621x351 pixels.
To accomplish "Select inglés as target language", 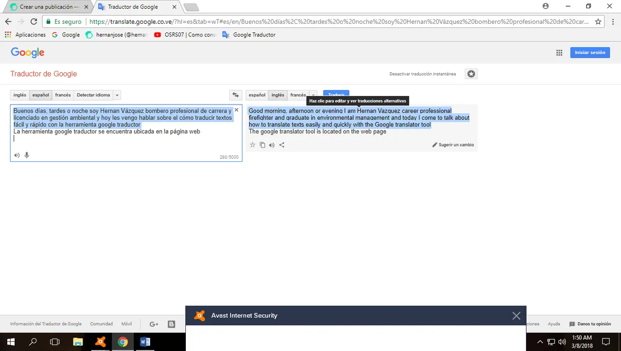I will (x=278, y=95).
